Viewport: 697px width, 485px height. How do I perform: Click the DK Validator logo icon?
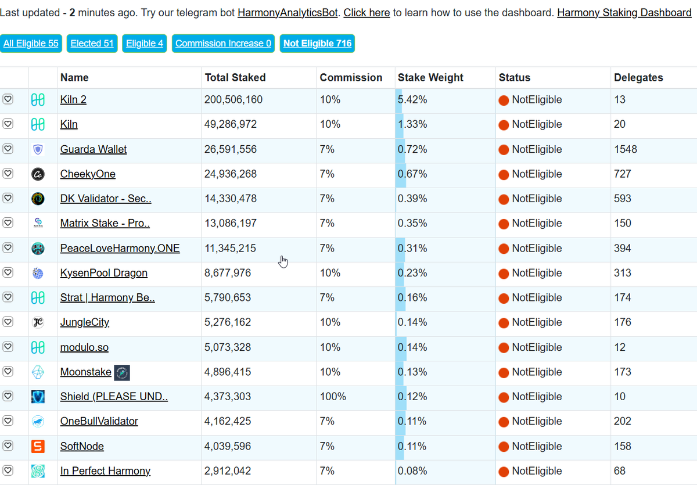pos(38,199)
